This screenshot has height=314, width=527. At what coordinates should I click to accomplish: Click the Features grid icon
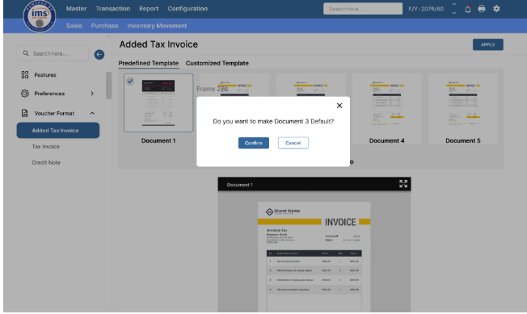click(25, 74)
